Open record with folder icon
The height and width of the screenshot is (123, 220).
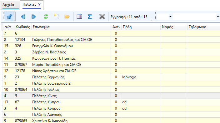click(67, 17)
